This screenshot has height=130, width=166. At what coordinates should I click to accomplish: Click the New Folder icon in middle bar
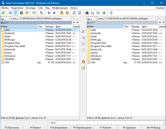(83, 68)
